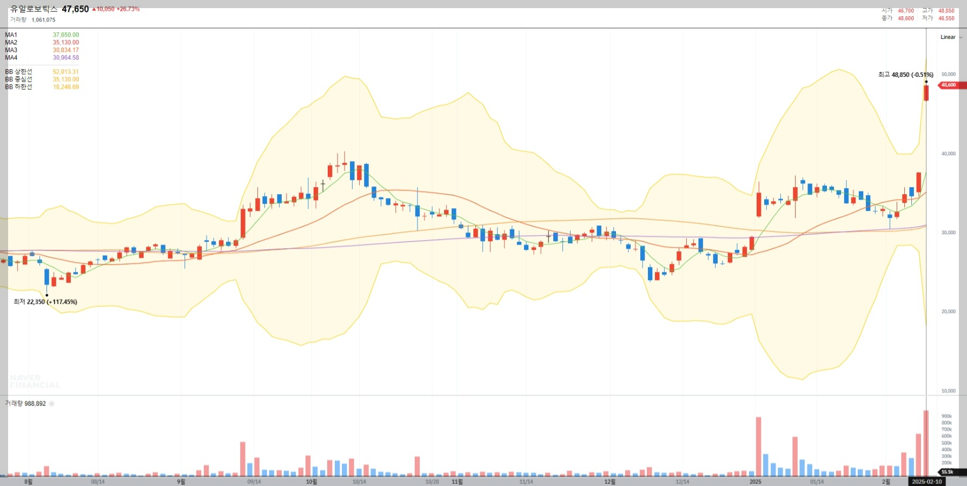Click the 30,000 price axis label
This screenshot has width=967, height=486.
(x=949, y=233)
